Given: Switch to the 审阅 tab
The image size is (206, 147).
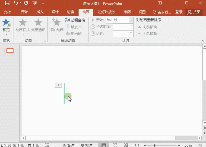Looking at the screenshot, I should [x=127, y=12].
